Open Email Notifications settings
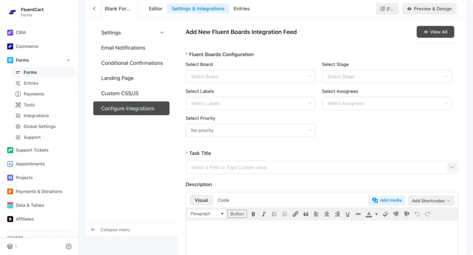 pyautogui.click(x=123, y=48)
